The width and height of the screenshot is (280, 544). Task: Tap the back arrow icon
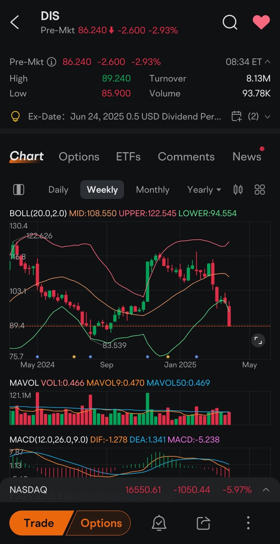15,22
